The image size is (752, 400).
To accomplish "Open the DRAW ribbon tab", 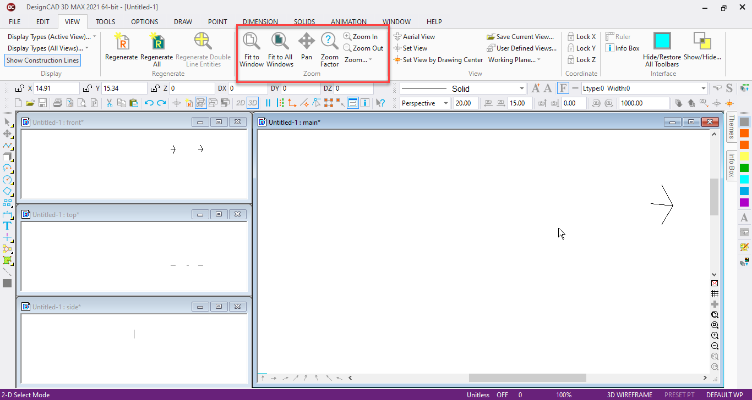I will [183, 22].
